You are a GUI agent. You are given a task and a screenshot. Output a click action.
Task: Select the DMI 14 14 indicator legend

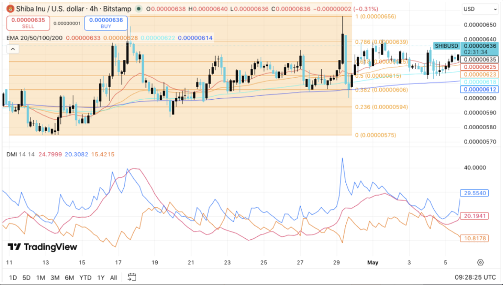21,154
